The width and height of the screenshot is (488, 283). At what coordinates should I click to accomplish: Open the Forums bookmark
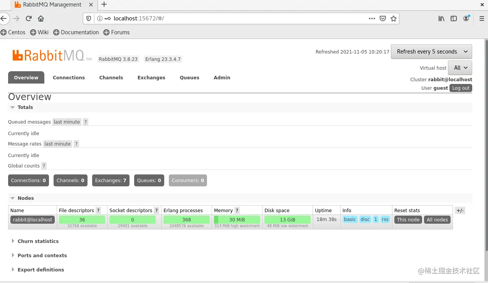tap(117, 32)
